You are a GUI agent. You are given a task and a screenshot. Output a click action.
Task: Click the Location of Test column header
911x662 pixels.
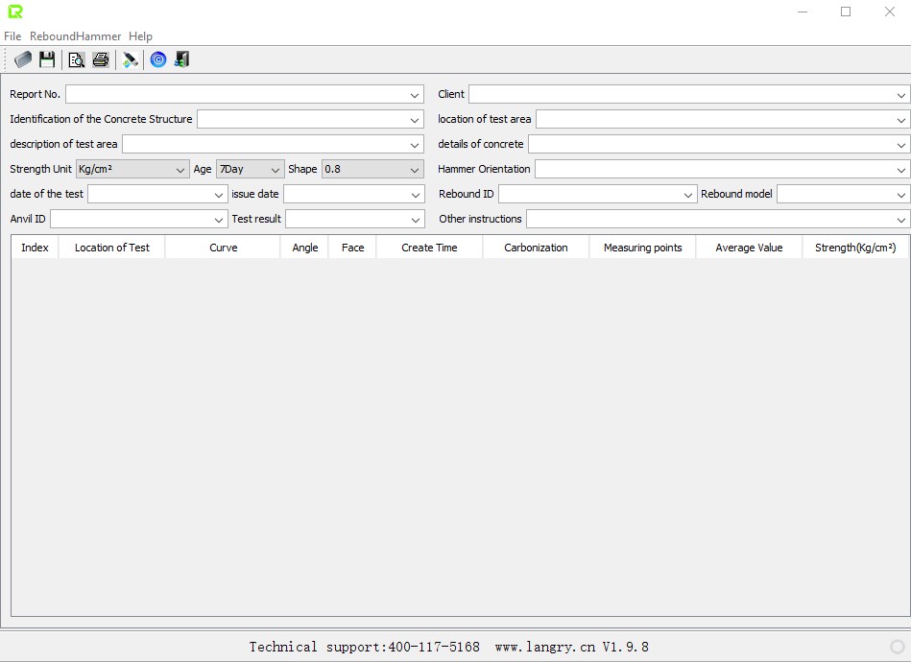click(x=112, y=248)
